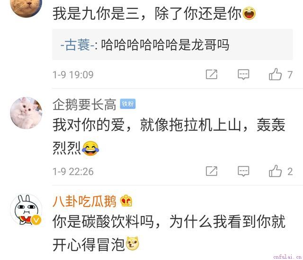Viewport: 303px width, 260px height.
Task: Open the -古蓑- user link
Action: tap(78, 45)
